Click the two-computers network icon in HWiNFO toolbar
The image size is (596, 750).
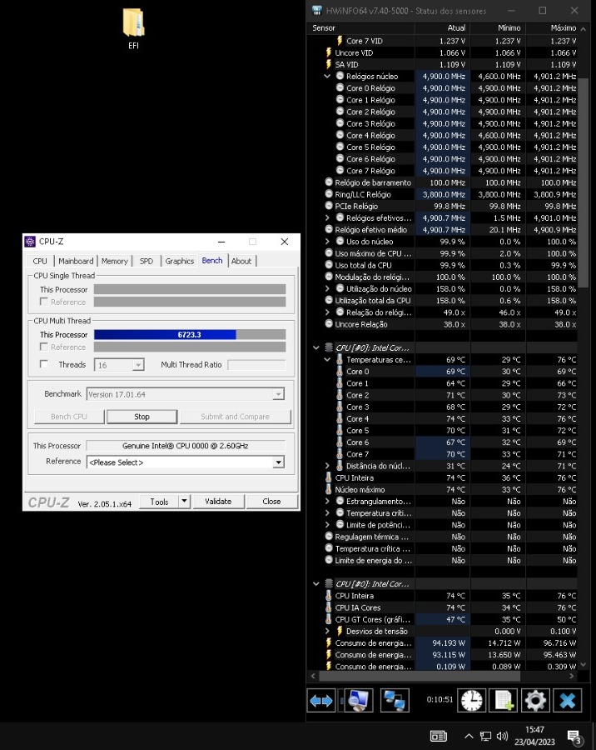(395, 700)
